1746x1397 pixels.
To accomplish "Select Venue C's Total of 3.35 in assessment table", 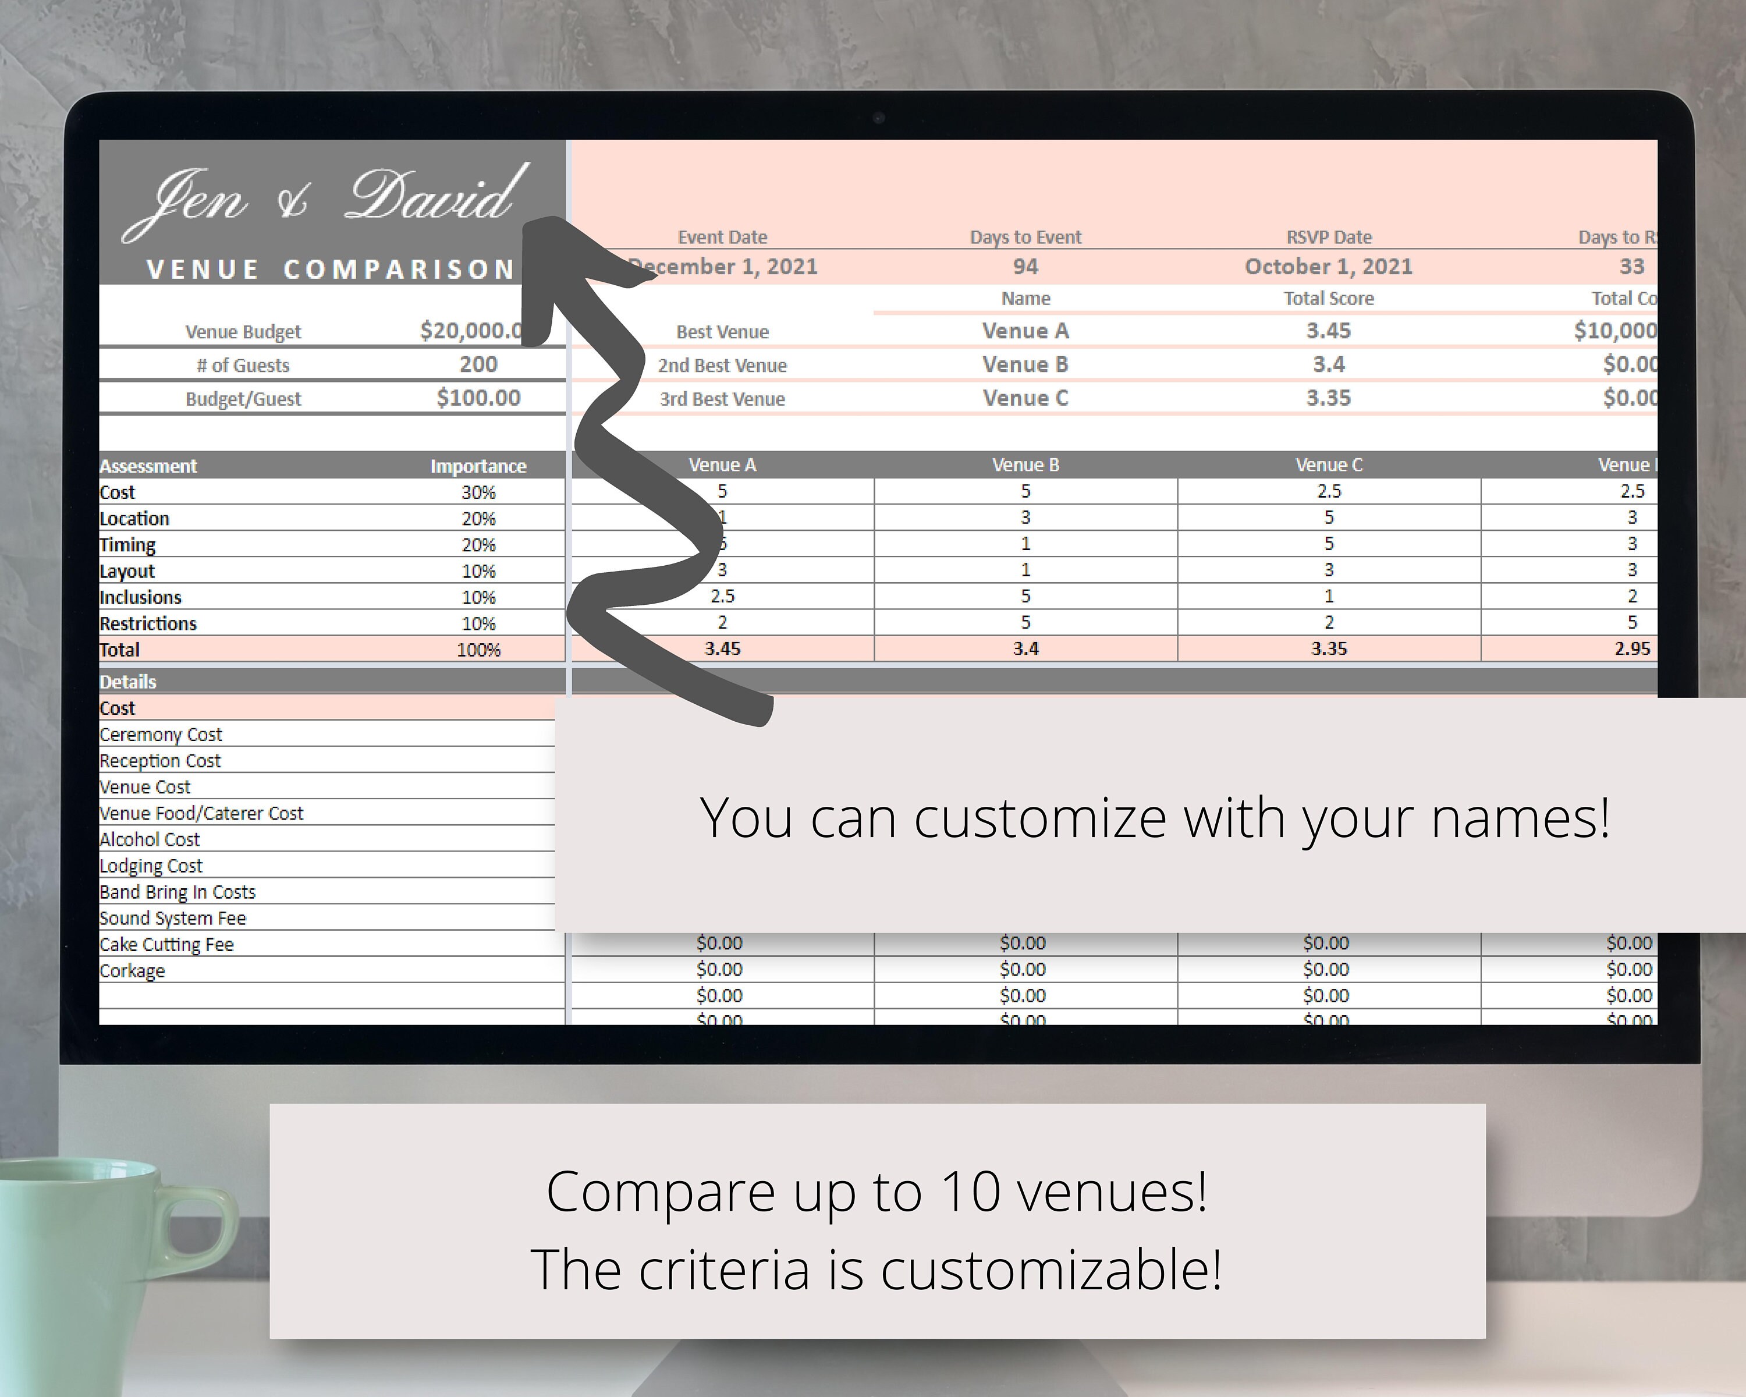I will click(1329, 648).
